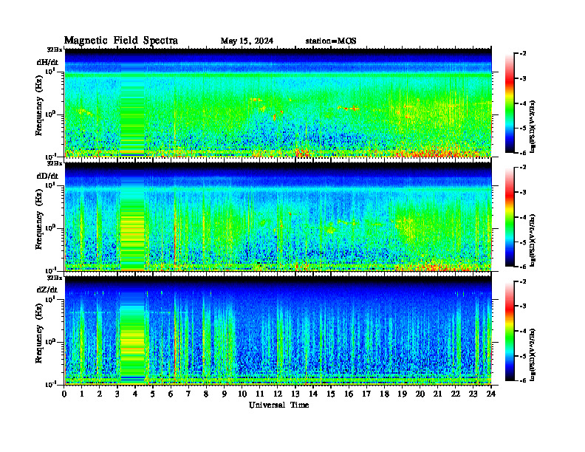Viewport: 585px width, 452px height.
Task: Click the hour tick label "7" on the time axis
Action: pos(188,394)
